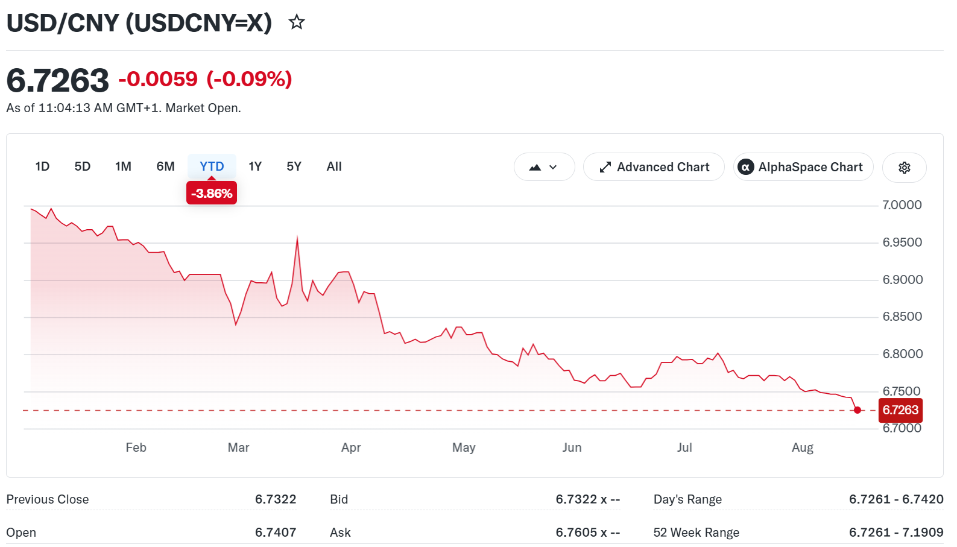957x547 pixels.
Task: Open chart settings gear icon
Action: [904, 167]
